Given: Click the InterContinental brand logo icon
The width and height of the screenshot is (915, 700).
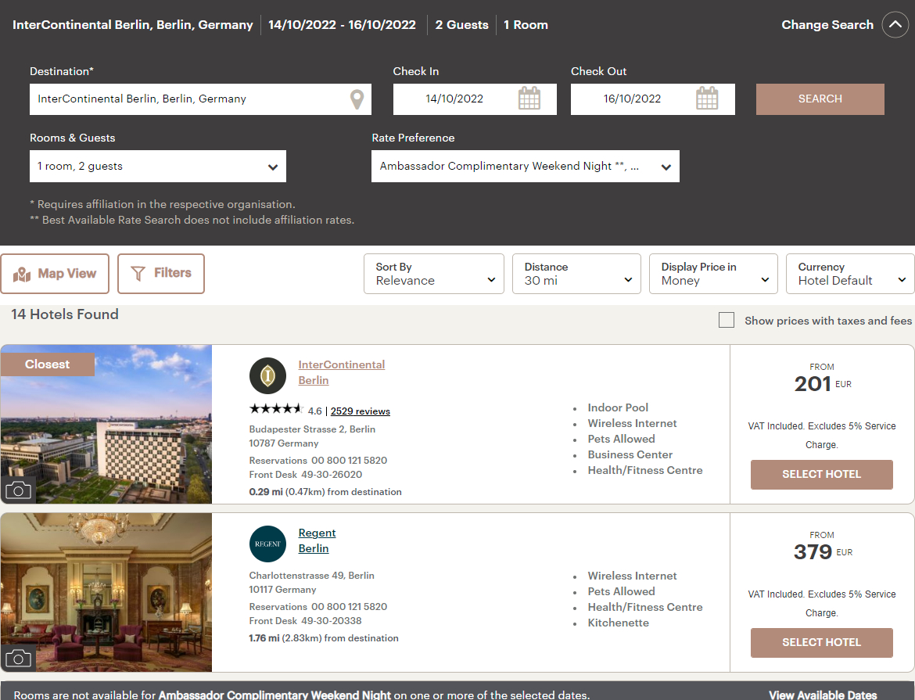Looking at the screenshot, I should pyautogui.click(x=267, y=375).
